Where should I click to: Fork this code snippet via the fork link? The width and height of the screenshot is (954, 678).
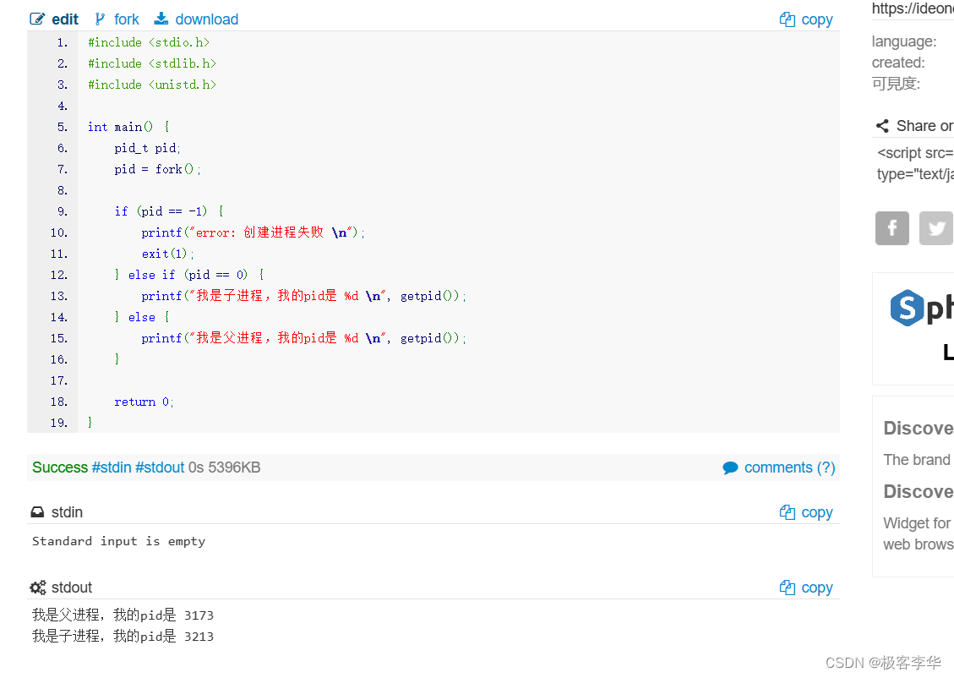[x=127, y=19]
